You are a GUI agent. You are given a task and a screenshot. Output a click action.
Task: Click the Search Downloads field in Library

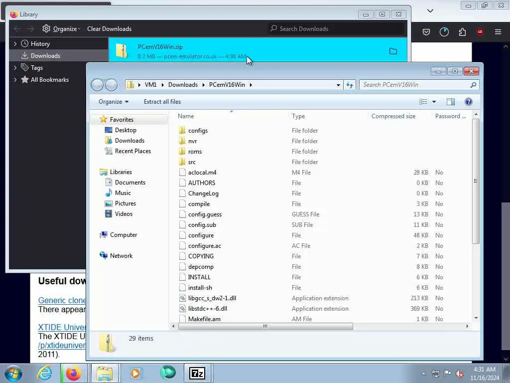point(337,28)
